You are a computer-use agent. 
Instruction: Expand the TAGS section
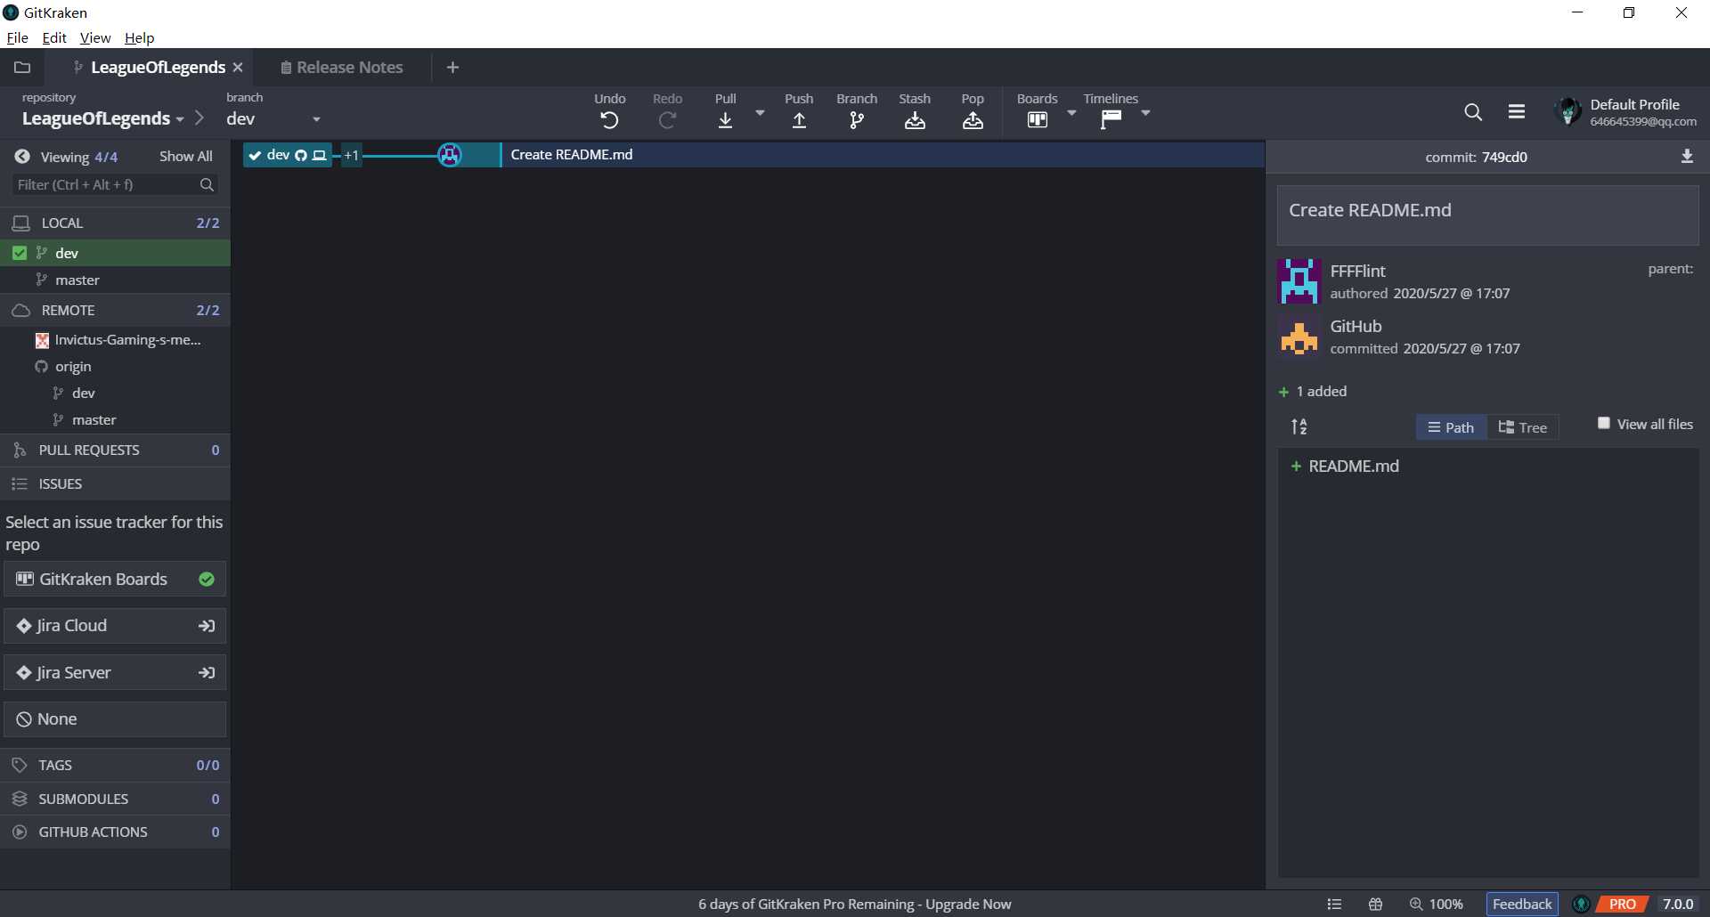[115, 766]
